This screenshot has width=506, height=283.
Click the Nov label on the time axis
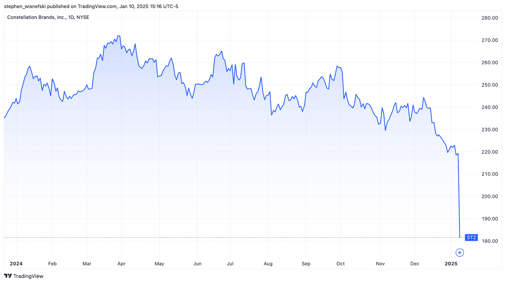(380, 263)
